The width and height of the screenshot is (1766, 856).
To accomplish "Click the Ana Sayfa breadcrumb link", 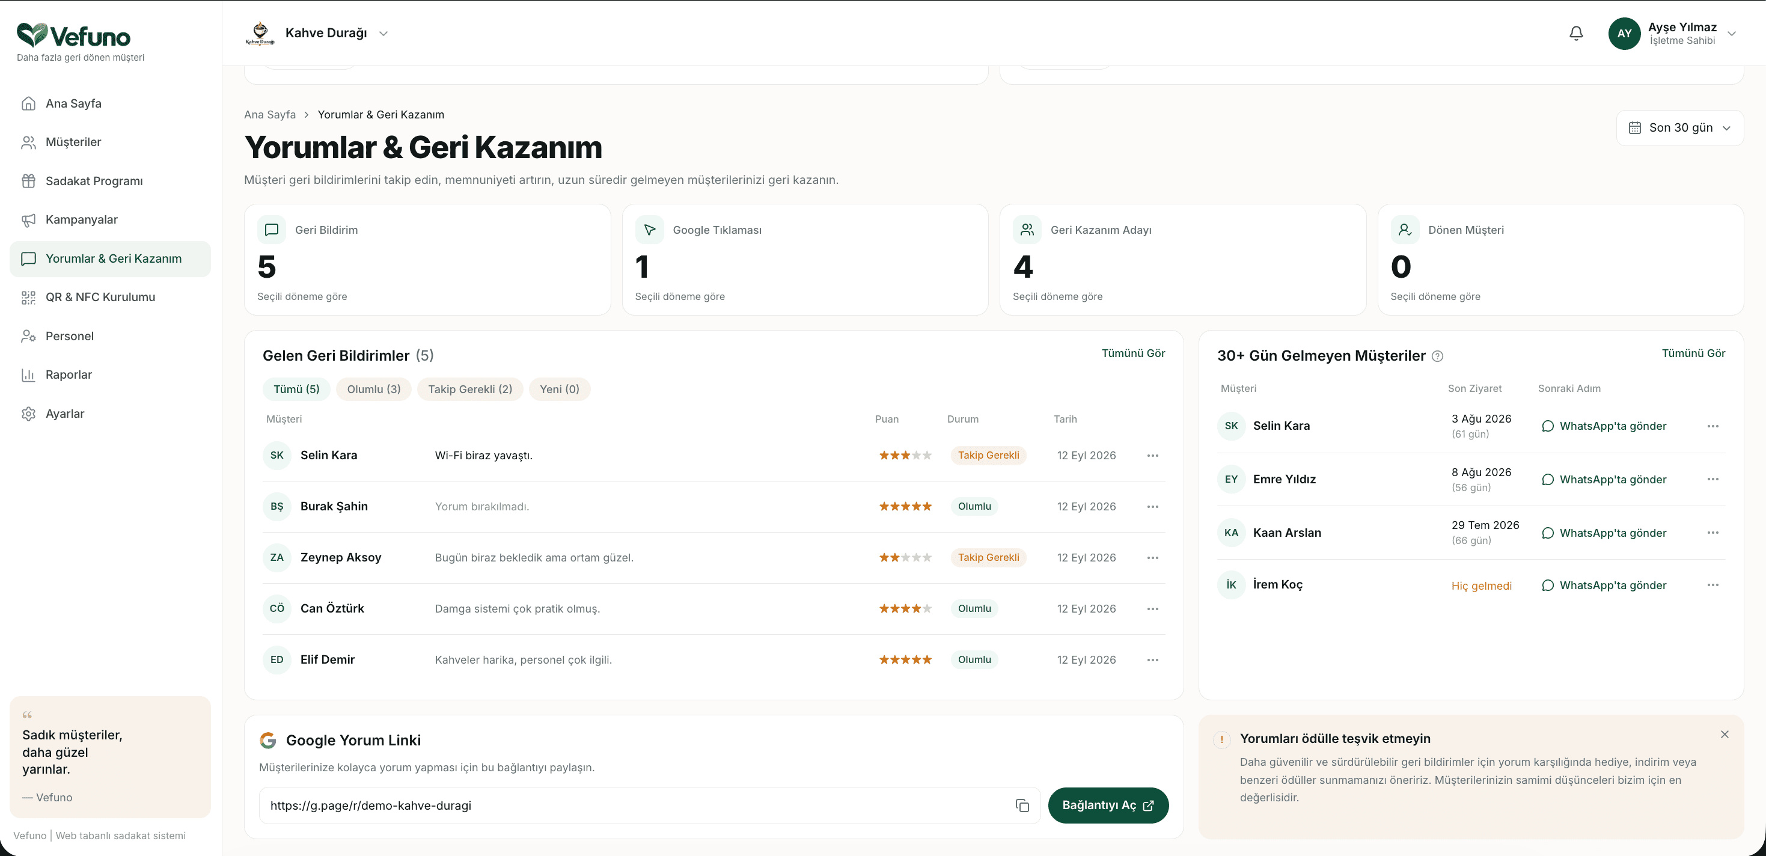I will [x=269, y=114].
